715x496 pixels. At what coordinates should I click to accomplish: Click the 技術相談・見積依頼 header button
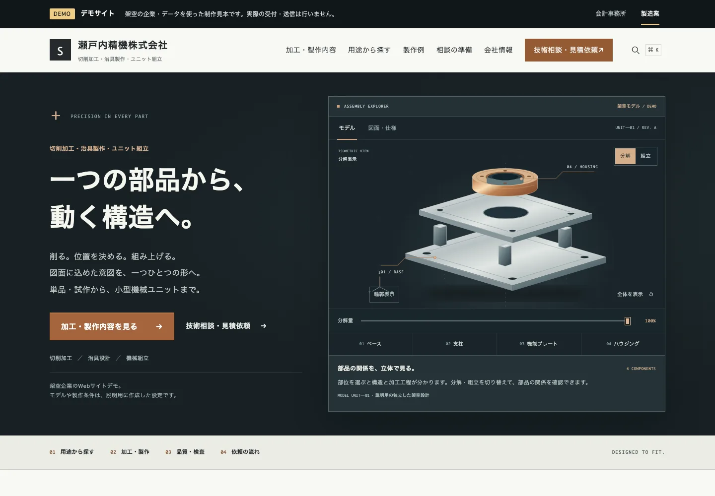pyautogui.click(x=569, y=50)
